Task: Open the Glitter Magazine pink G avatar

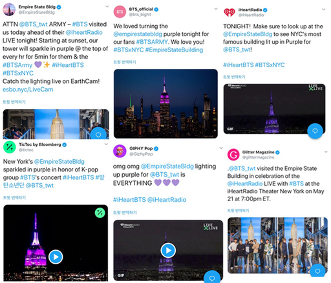Action: (233, 155)
